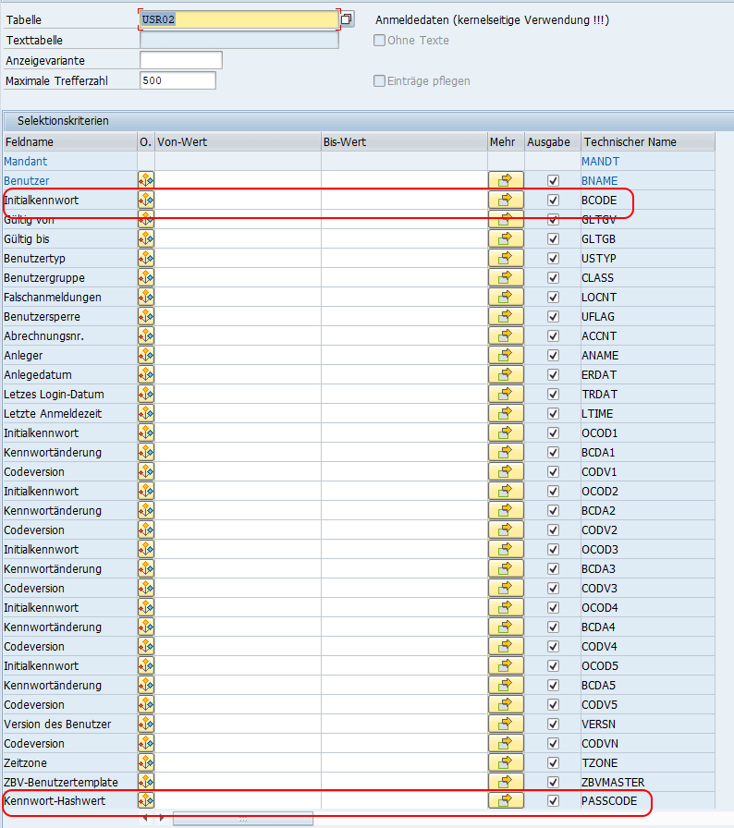
Task: Click selection option icon for Benutzertyp
Action: click(x=146, y=258)
